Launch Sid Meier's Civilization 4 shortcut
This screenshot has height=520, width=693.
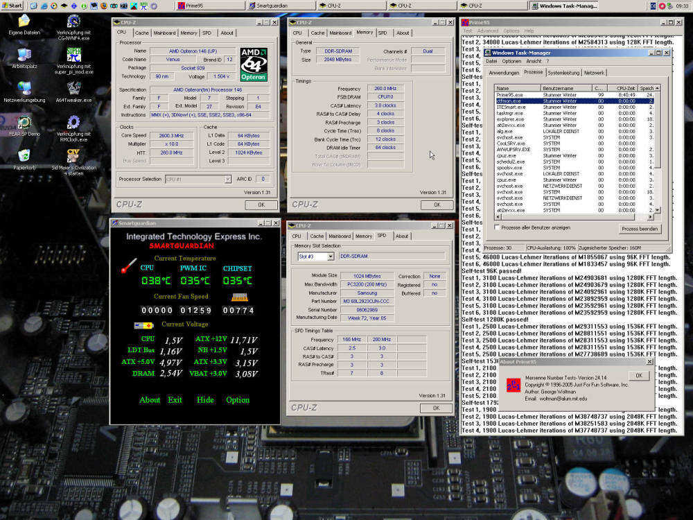pyautogui.click(x=73, y=155)
